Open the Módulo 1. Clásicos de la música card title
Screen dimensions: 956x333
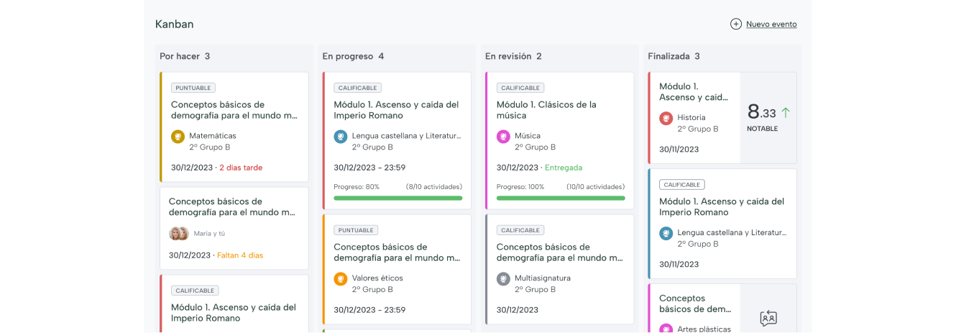(x=546, y=110)
